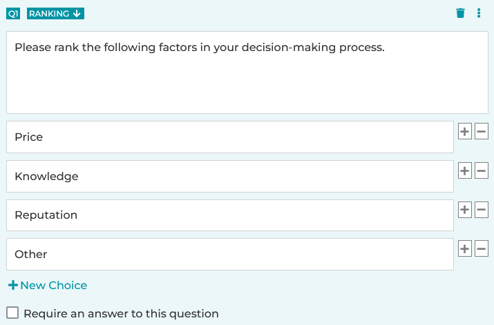Click the New Choice link
Viewport: 494px width, 325px height.
tap(48, 286)
